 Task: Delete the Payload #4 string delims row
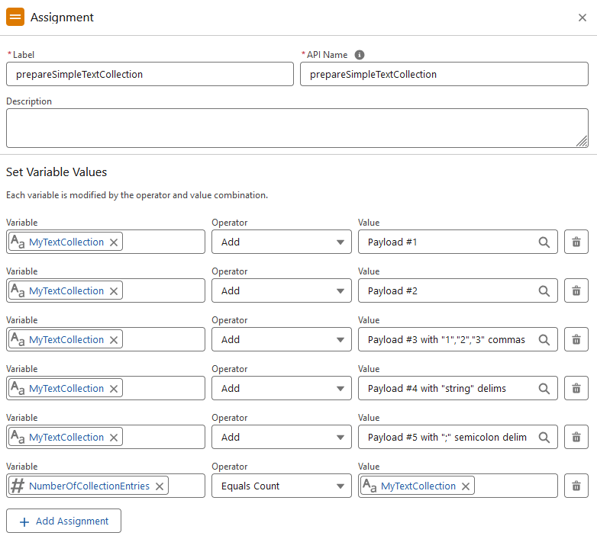click(x=576, y=388)
